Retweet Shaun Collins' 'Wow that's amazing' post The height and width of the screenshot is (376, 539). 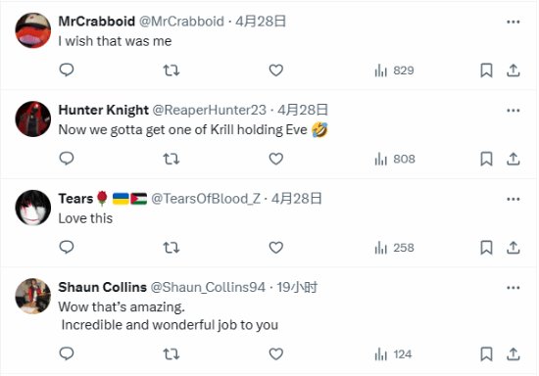click(171, 354)
